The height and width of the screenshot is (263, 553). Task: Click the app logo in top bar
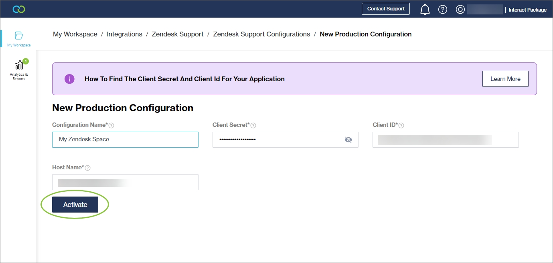[19, 9]
